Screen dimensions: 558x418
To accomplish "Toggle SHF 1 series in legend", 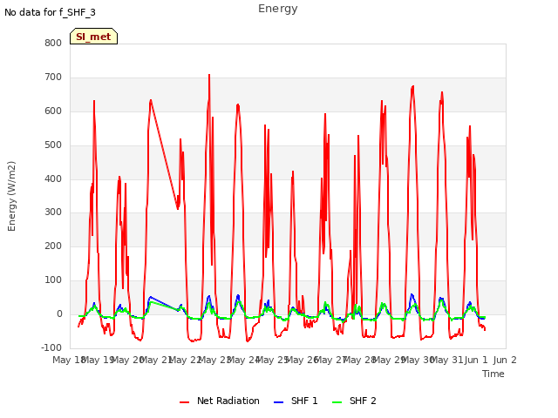I will (x=296, y=401).
